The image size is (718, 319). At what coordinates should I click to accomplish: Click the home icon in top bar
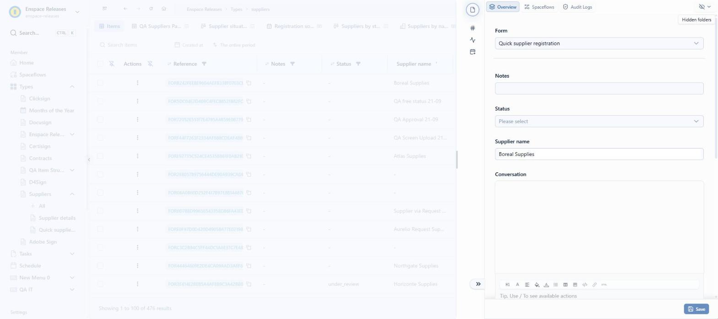pyautogui.click(x=164, y=9)
